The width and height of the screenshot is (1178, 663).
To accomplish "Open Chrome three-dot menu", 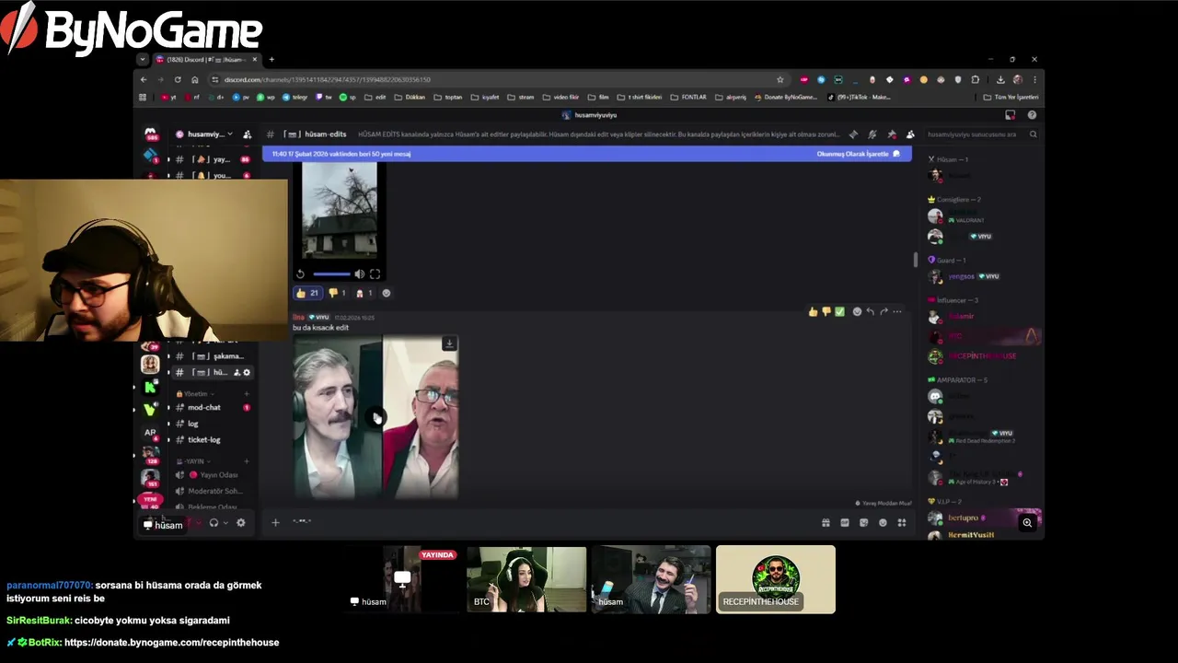I will click(1034, 79).
